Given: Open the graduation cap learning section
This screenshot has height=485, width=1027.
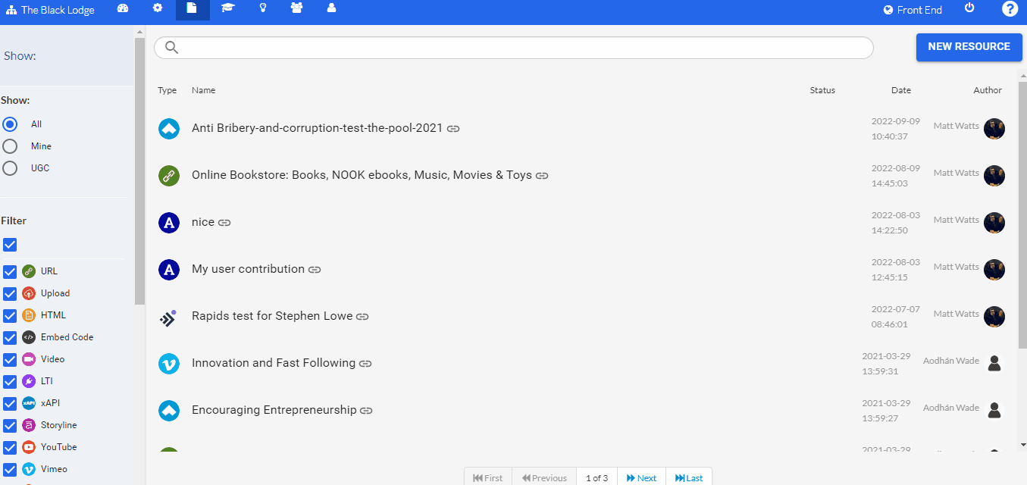Looking at the screenshot, I should click(227, 9).
